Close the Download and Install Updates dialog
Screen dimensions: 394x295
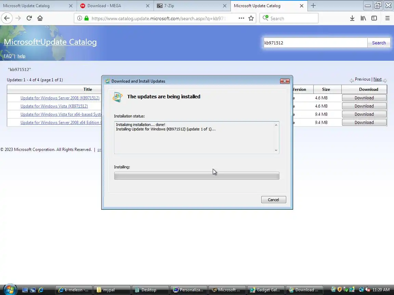click(285, 81)
